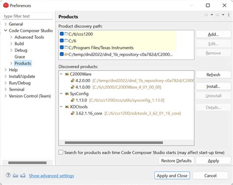Screen dimensions: 233x185
Task: Click Apply and Close
Action: (x=172, y=176)
